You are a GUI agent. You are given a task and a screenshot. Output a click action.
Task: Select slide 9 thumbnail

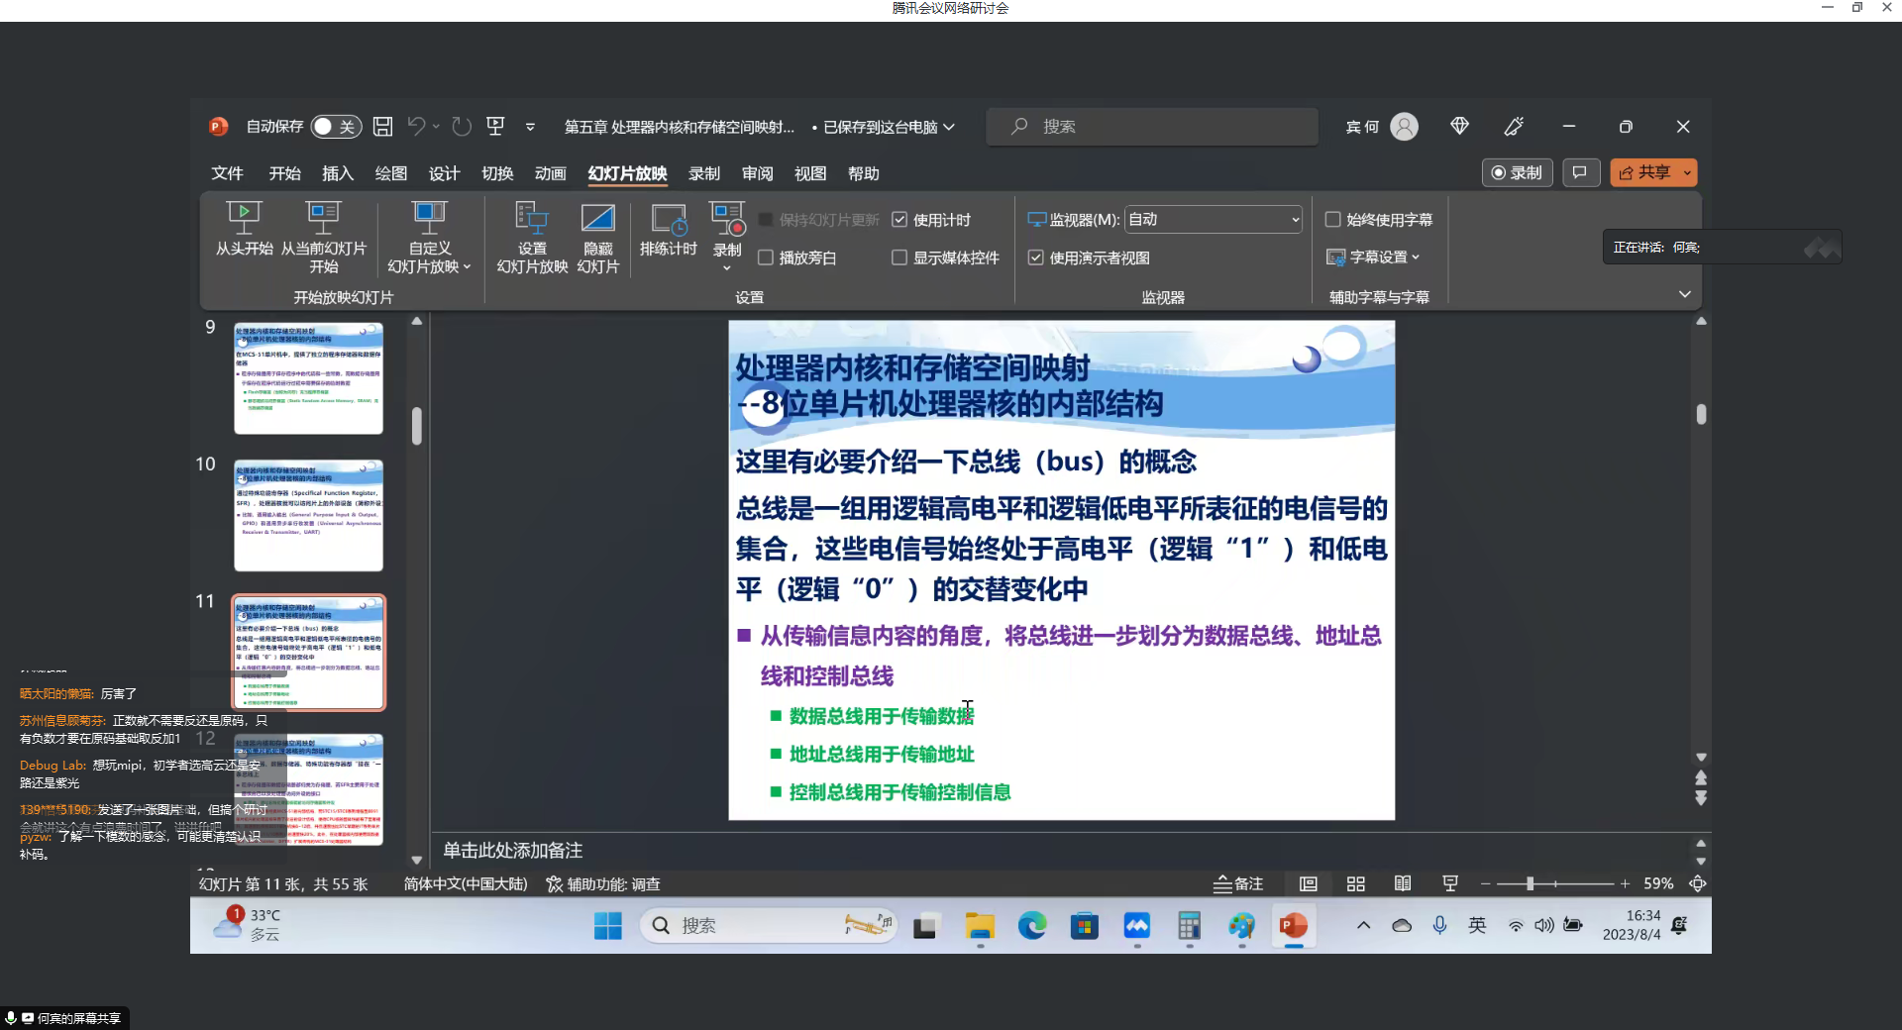(x=308, y=378)
